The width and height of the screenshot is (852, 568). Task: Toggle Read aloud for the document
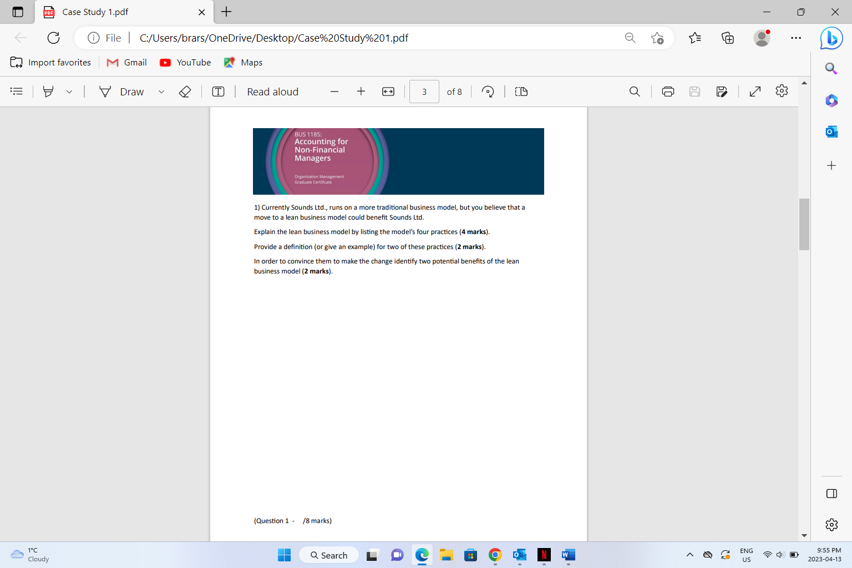[x=272, y=92]
